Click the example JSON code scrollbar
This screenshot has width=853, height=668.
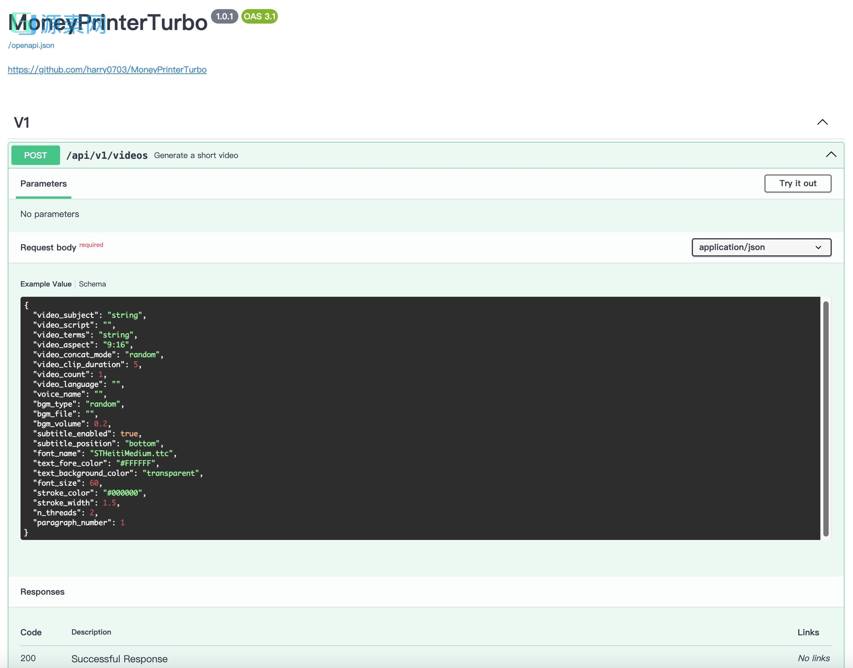coord(826,418)
